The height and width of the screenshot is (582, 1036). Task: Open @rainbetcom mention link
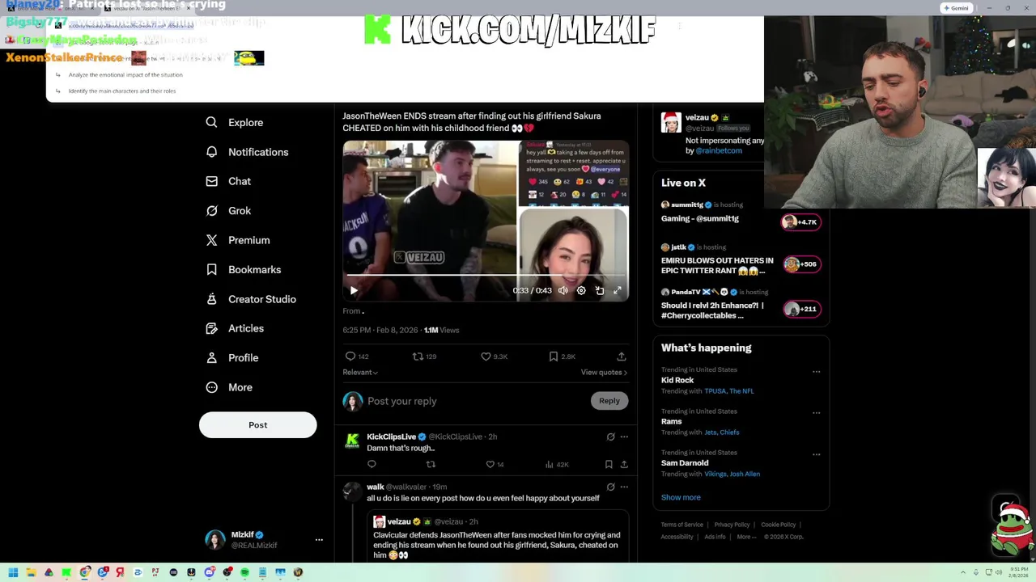point(719,150)
